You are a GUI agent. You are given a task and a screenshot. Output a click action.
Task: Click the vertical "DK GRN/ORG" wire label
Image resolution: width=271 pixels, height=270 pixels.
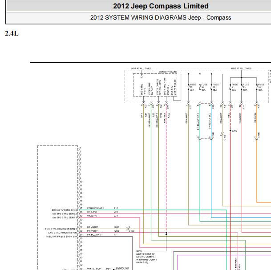(x=157, y=120)
